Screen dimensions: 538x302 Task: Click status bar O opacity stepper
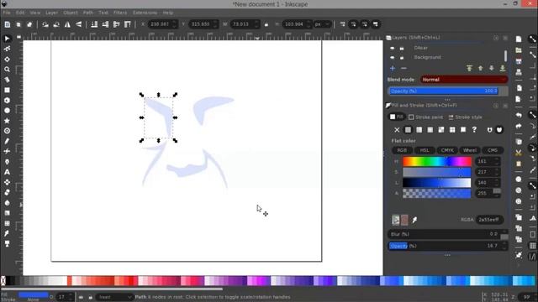[71, 297]
